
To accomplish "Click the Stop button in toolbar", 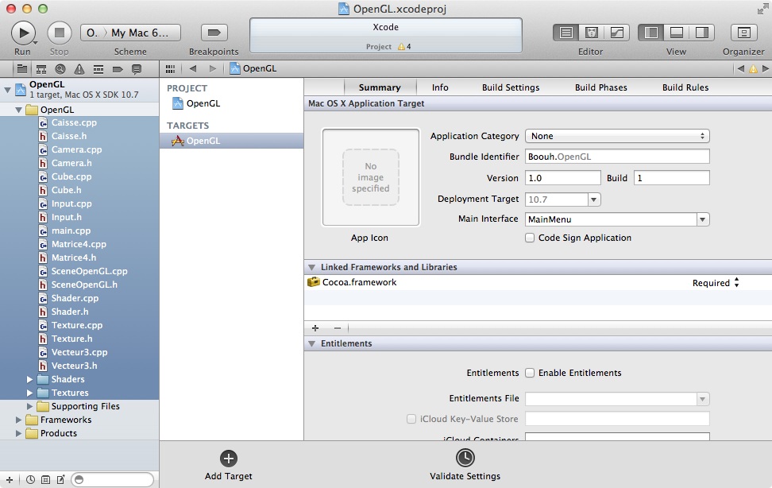I will pos(59,33).
